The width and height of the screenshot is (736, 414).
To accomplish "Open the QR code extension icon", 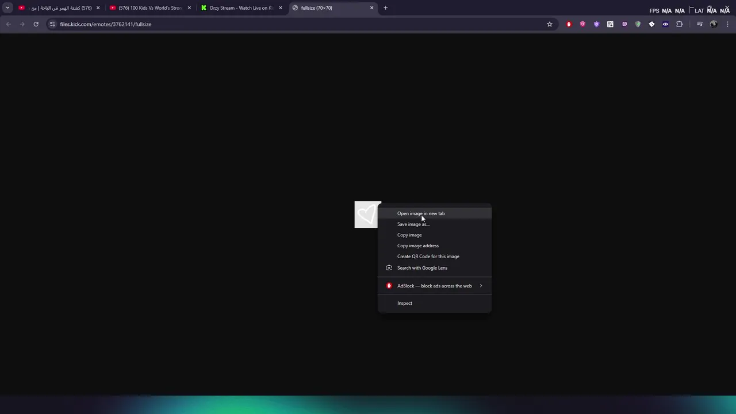I will [610, 24].
